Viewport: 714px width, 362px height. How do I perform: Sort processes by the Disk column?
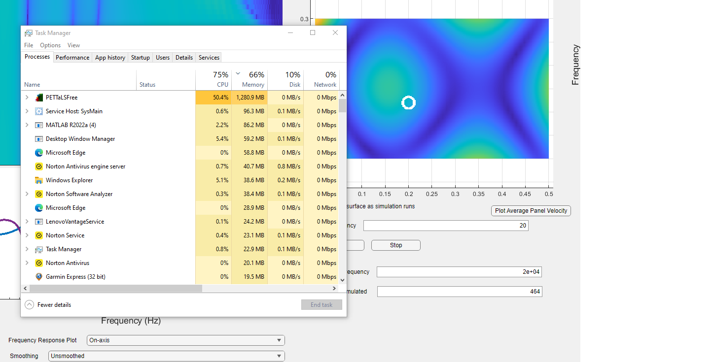286,80
